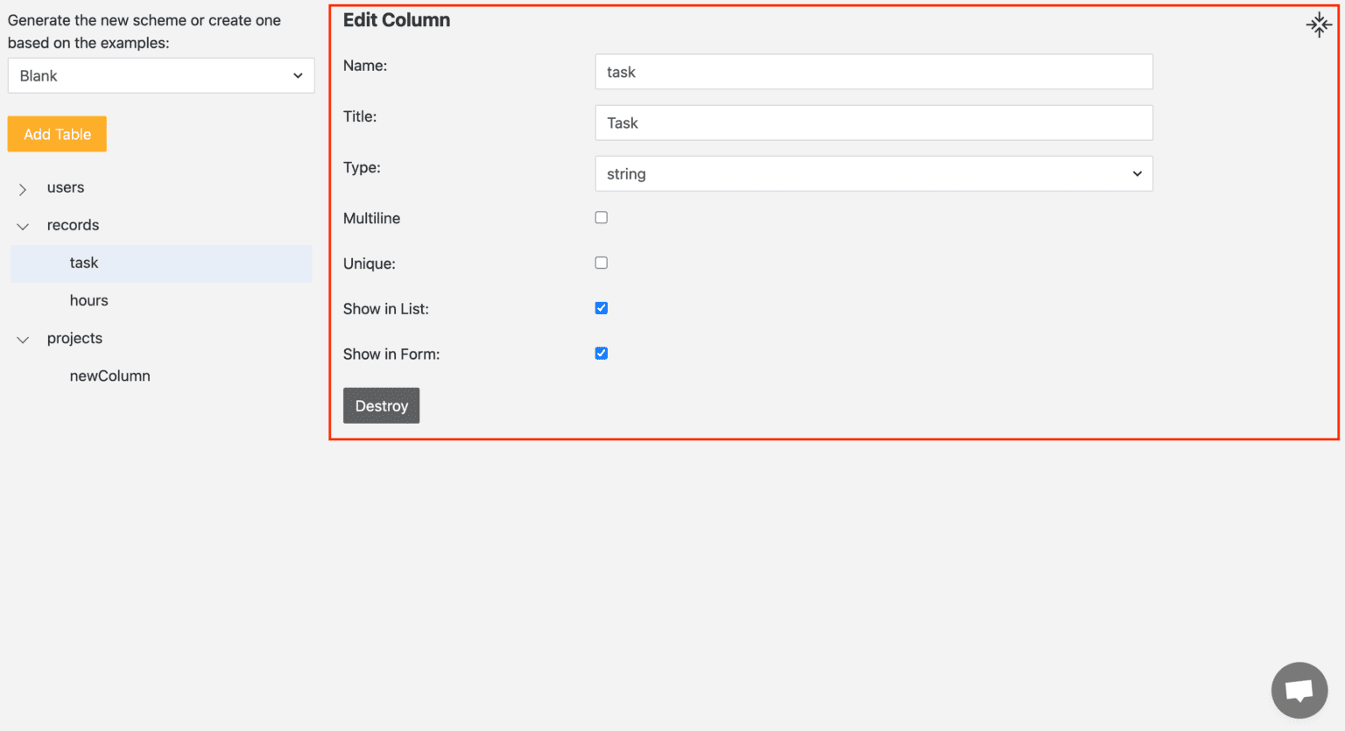
Task: Select the task column in tree
Action: click(x=84, y=264)
